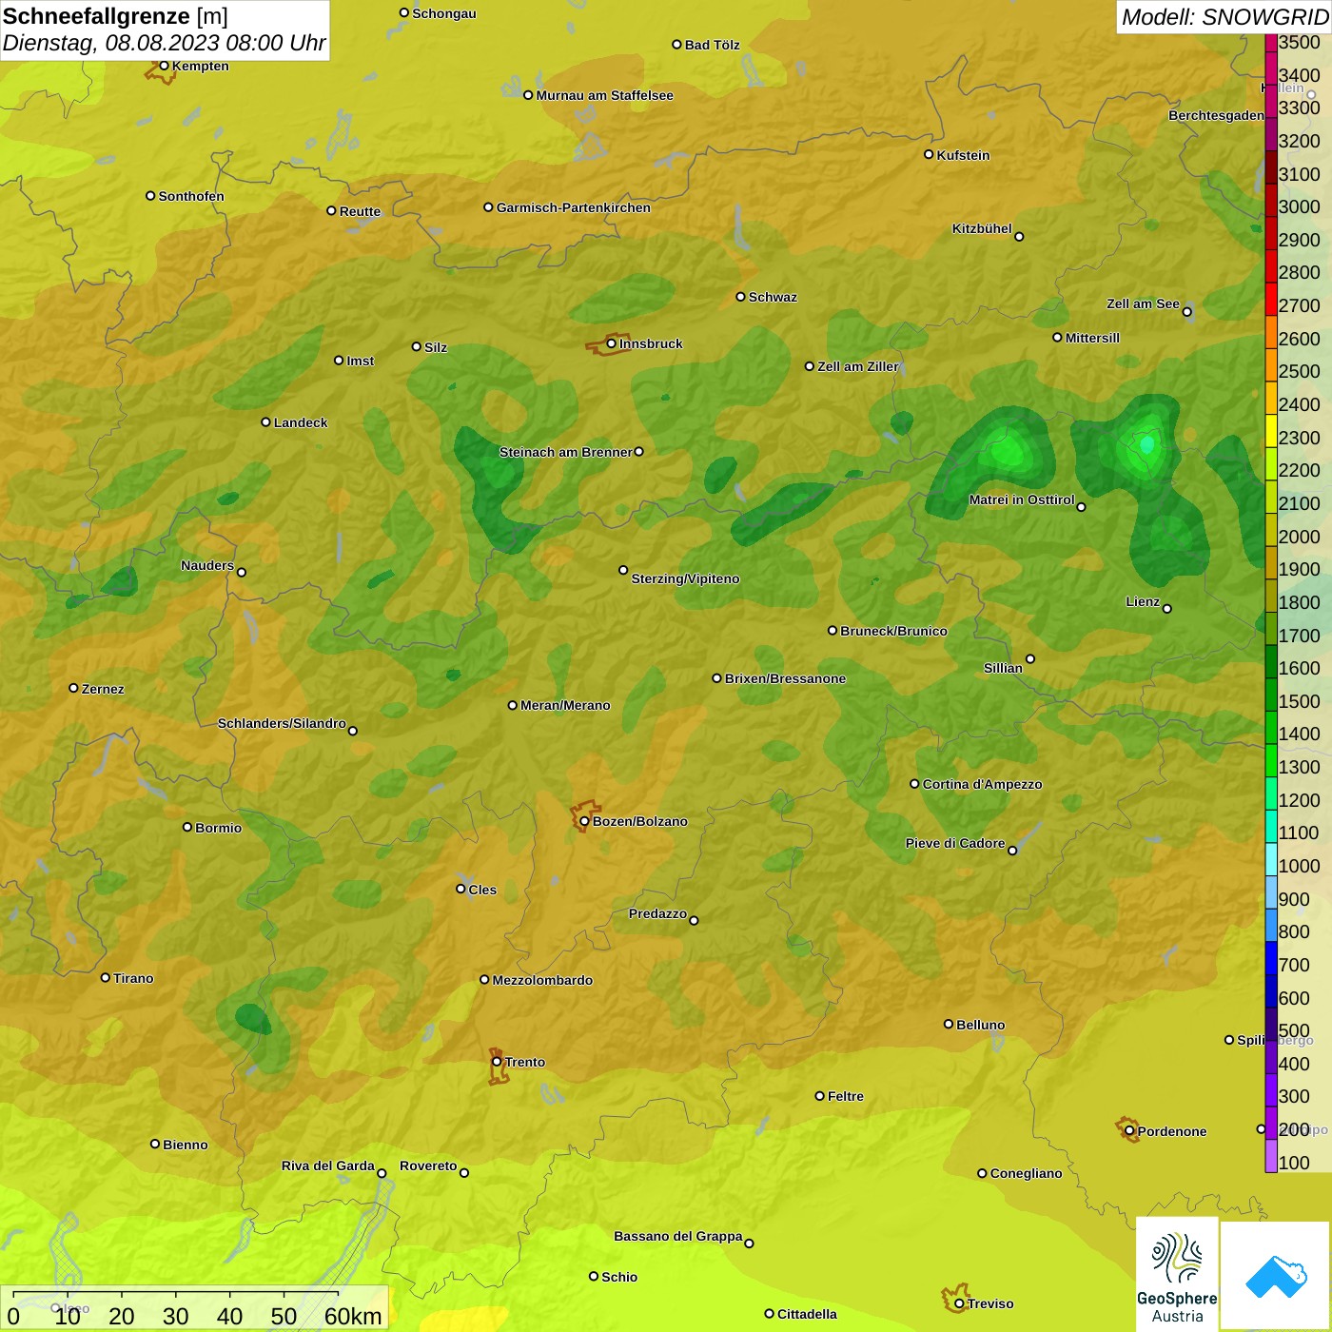Click the Belluno label
This screenshot has width=1332, height=1332.
(x=980, y=1025)
